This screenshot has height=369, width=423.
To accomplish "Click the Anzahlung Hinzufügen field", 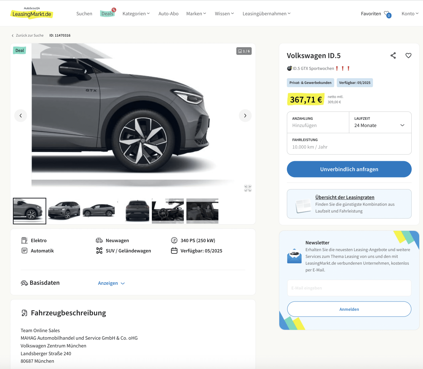I will pos(318,122).
